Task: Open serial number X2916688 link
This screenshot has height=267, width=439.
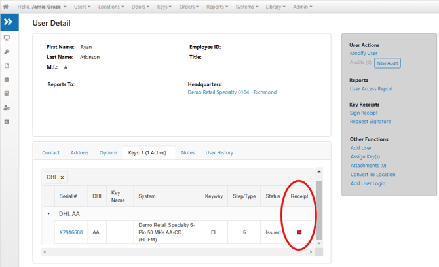Action: tap(71, 232)
